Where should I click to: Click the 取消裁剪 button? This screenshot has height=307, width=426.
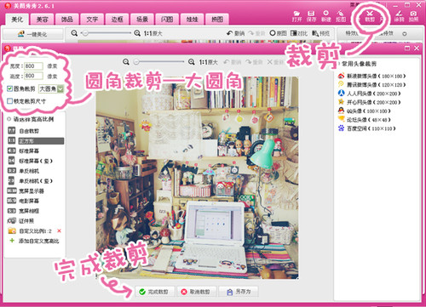click(x=197, y=292)
